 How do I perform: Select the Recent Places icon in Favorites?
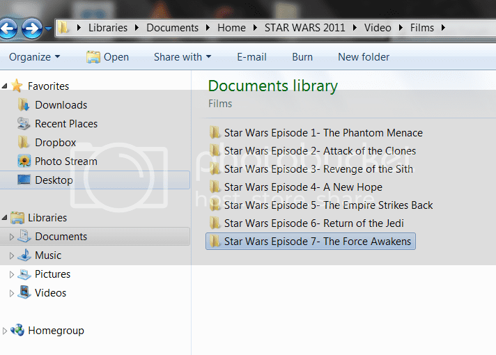pos(24,124)
